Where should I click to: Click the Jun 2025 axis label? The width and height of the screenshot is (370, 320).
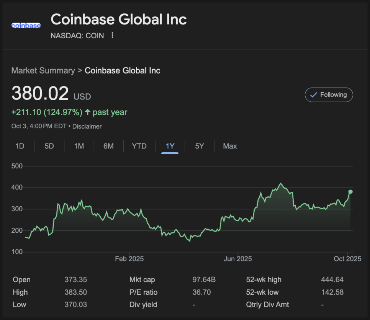238,259
